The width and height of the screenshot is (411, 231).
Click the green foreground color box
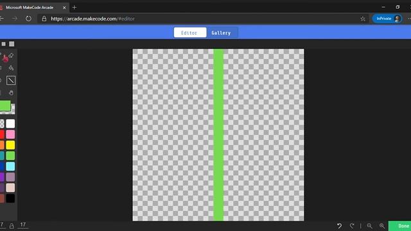point(5,106)
